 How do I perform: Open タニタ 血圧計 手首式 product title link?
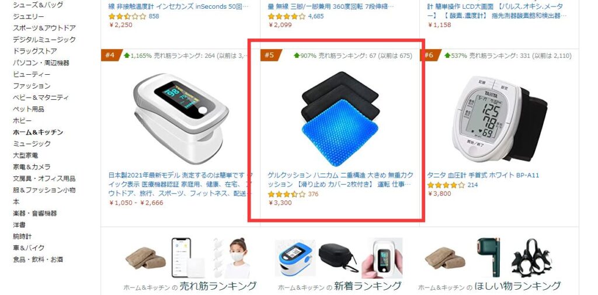coord(483,176)
